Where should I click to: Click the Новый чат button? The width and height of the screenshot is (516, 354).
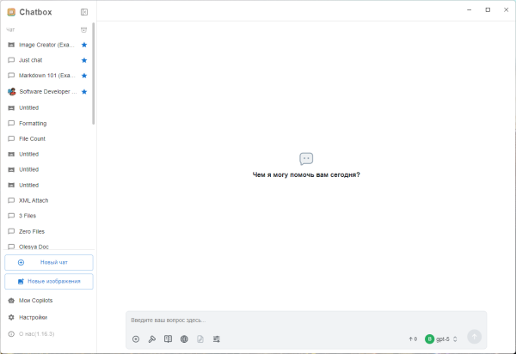[48, 262]
